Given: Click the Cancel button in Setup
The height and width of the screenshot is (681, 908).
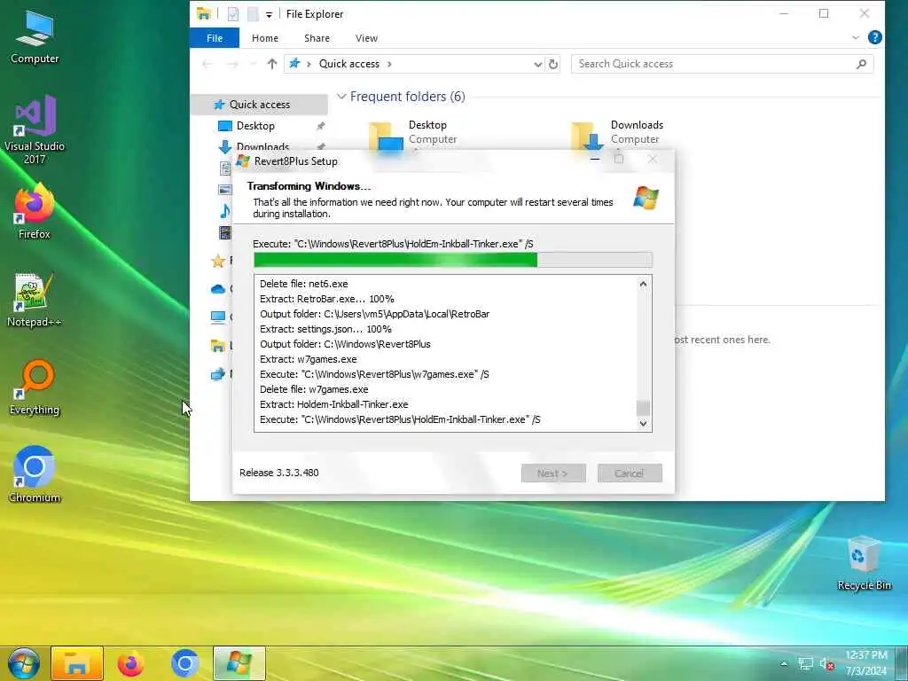Looking at the screenshot, I should [x=630, y=474].
